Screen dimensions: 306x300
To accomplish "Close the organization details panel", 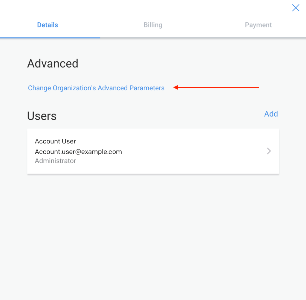I will coord(296,8).
